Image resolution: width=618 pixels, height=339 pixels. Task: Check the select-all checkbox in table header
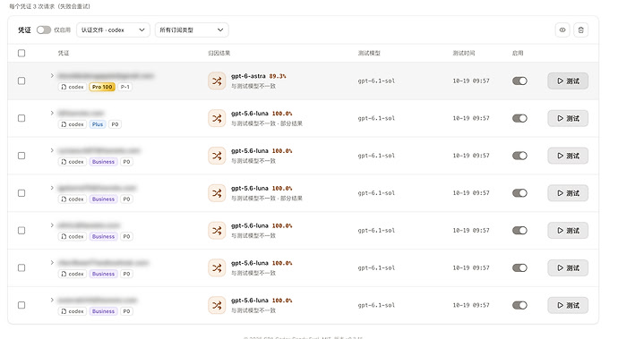[21, 53]
